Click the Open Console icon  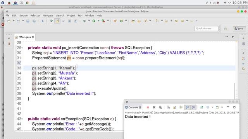coord(217,107)
